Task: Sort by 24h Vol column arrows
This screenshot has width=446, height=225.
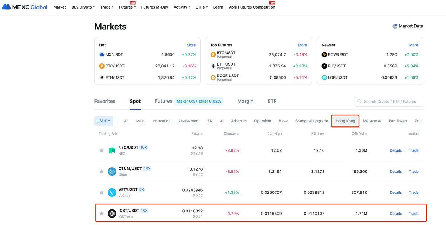Action: [366, 134]
